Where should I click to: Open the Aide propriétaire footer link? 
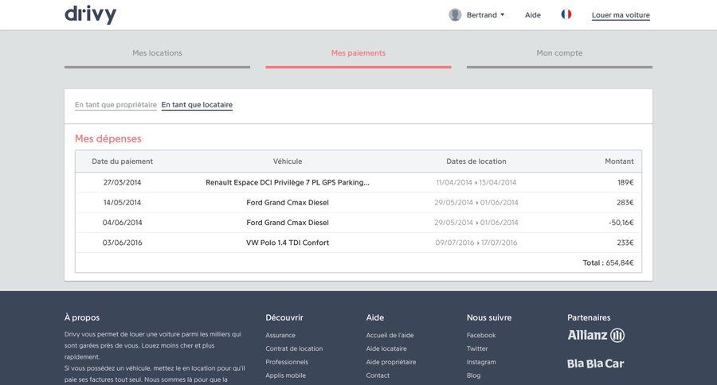coord(391,362)
